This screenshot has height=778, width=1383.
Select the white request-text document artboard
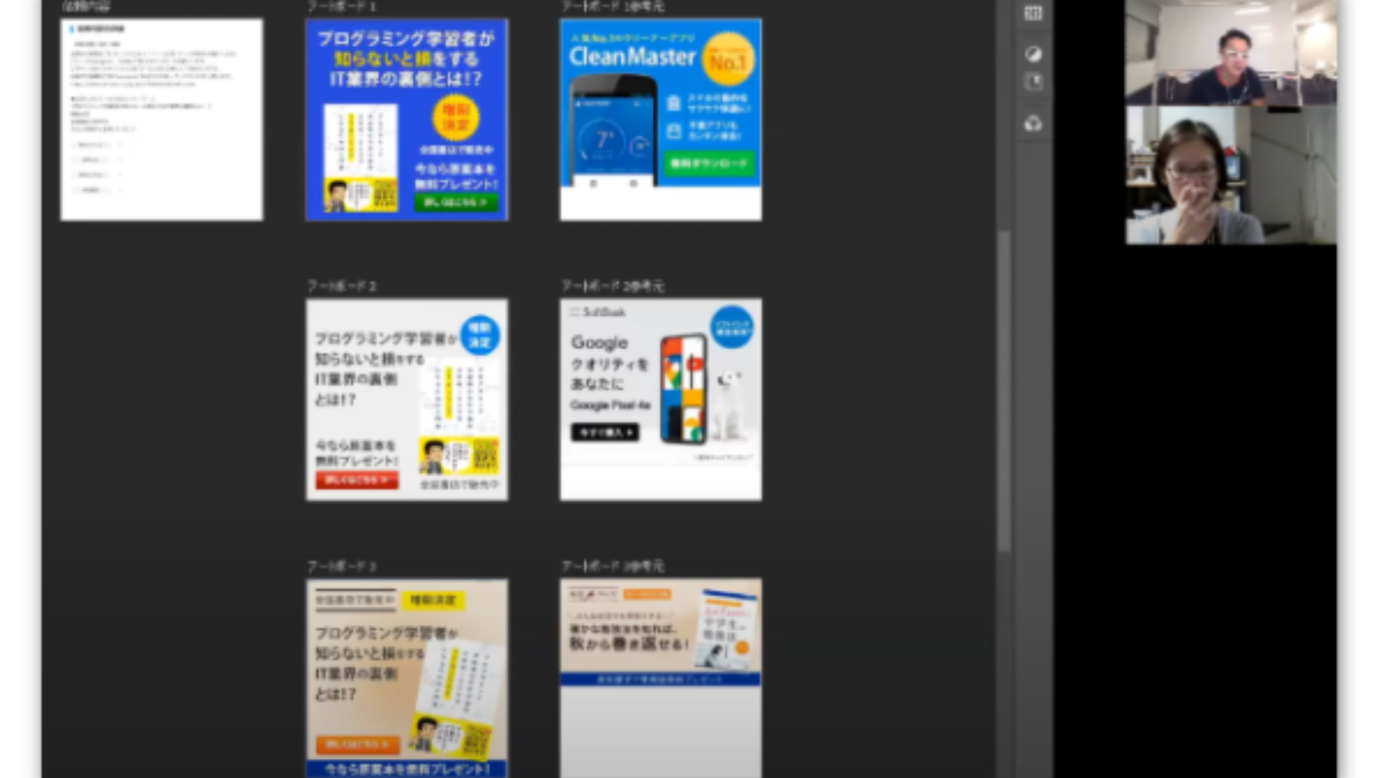click(162, 119)
